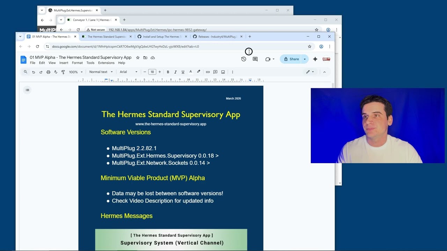This screenshot has height=251, width=447.
Task: Expand Meet camera dropdown arrow
Action: [273, 59]
